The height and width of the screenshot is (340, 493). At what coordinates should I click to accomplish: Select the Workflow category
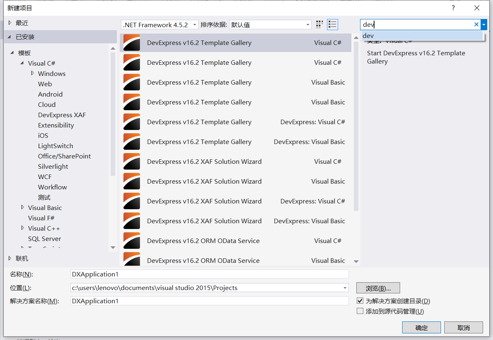pyautogui.click(x=52, y=187)
